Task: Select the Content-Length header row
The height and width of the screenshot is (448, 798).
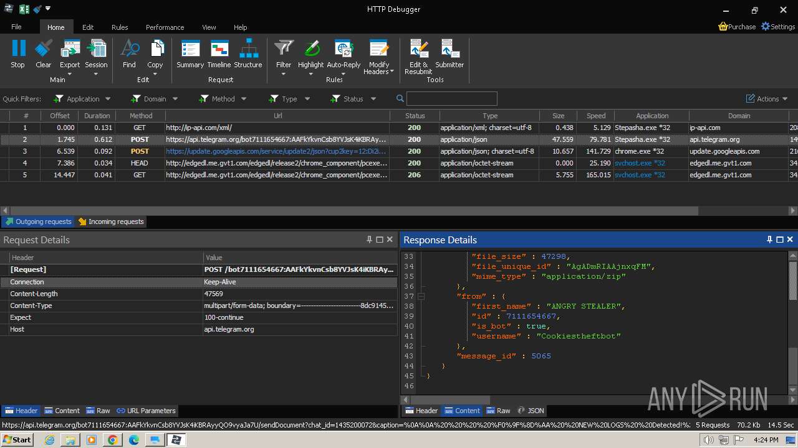Action: point(198,294)
